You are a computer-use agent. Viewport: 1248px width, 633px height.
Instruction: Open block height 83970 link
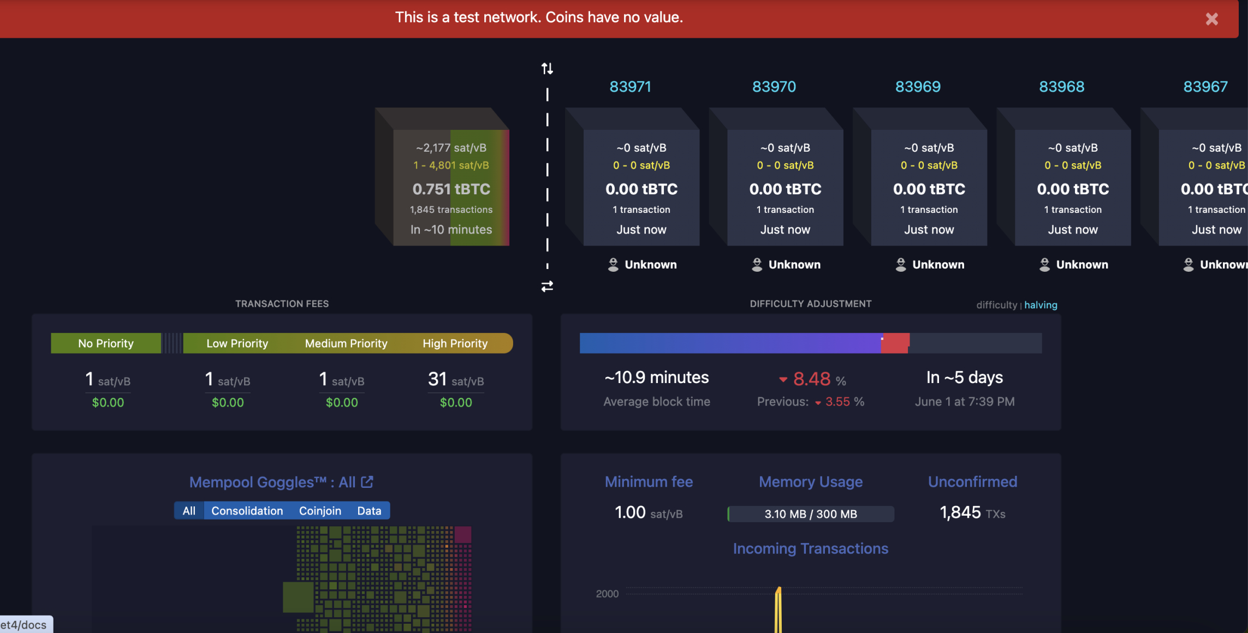tap(774, 86)
